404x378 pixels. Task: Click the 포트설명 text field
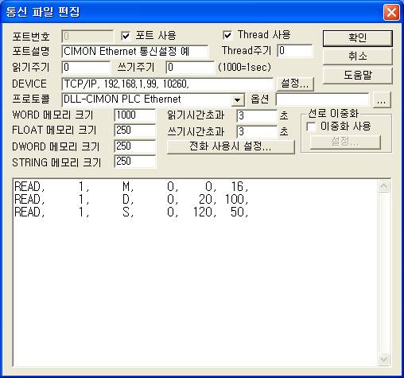[x=135, y=52]
